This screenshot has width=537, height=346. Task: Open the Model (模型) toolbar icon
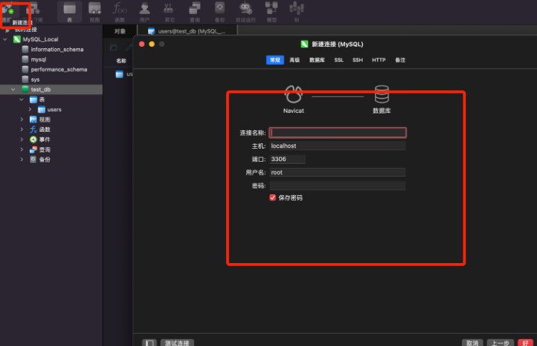point(271,9)
